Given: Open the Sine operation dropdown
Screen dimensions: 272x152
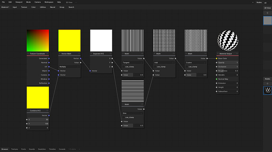Looking at the screenshot, I should [x=132, y=113].
